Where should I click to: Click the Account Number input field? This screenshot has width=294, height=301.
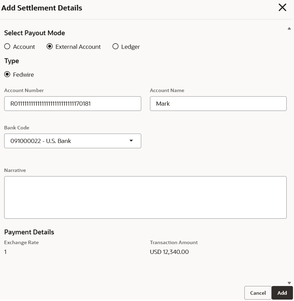[x=72, y=104]
